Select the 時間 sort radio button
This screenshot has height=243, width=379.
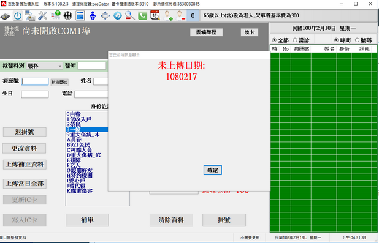coord(336,40)
